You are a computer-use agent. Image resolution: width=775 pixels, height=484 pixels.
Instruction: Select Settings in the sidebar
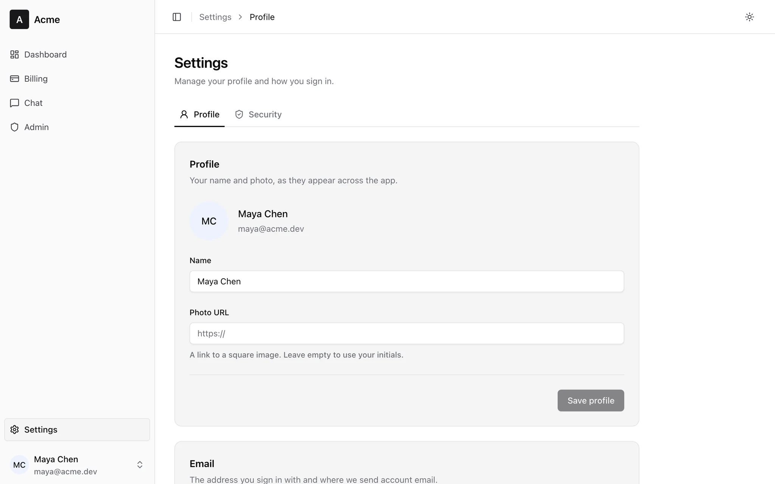click(77, 430)
